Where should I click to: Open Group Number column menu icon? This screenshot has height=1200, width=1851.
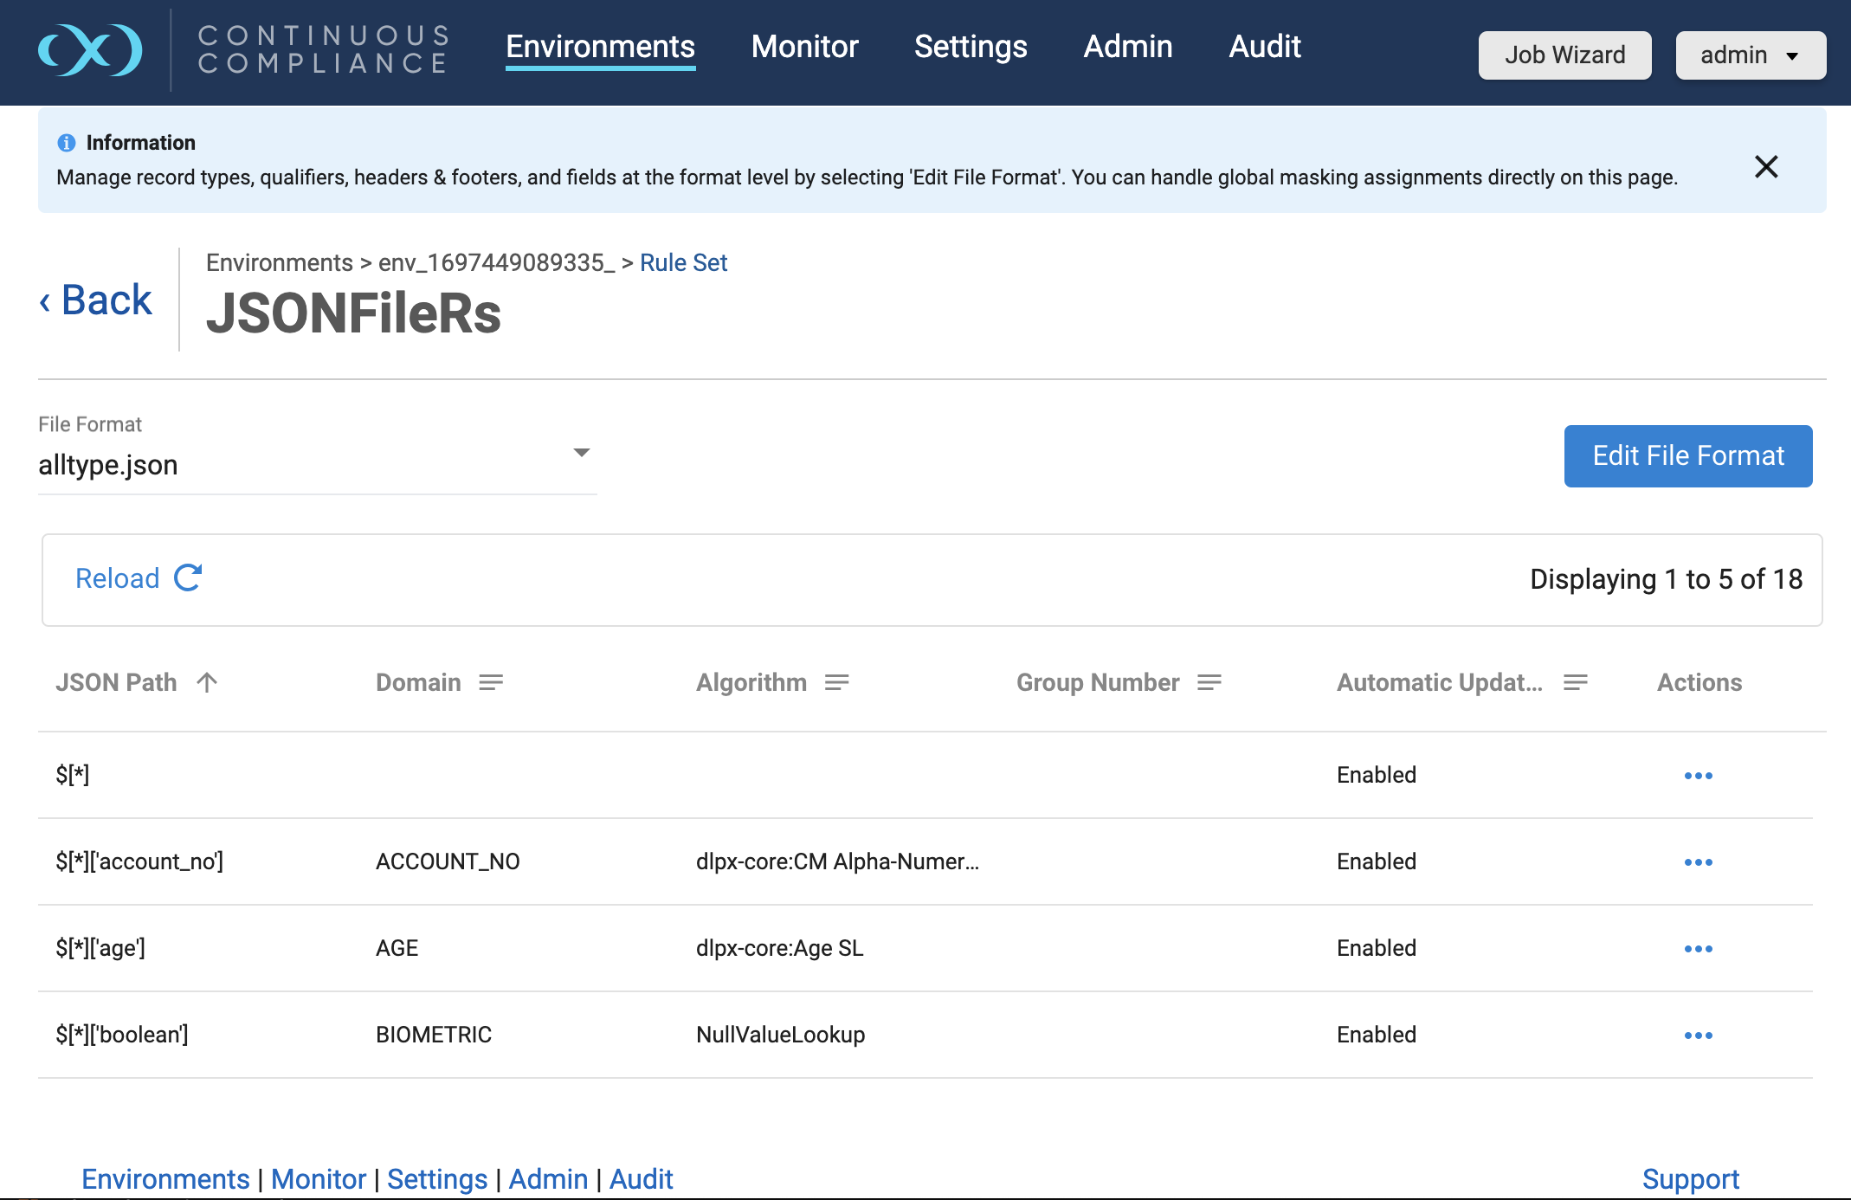1209,682
